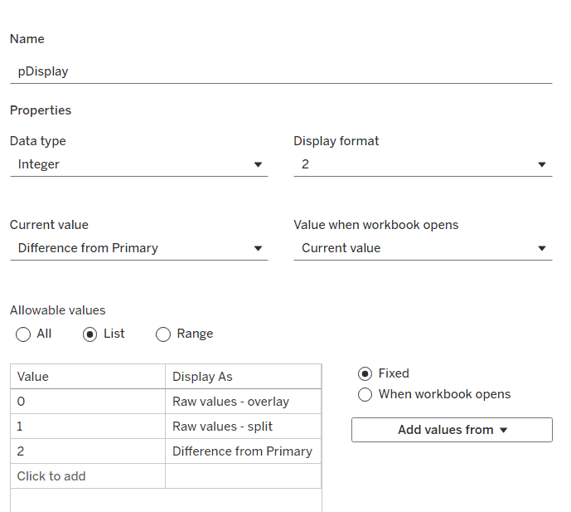The height and width of the screenshot is (512, 571).
Task: Select the Raw values - split display cell
Action: (x=243, y=427)
